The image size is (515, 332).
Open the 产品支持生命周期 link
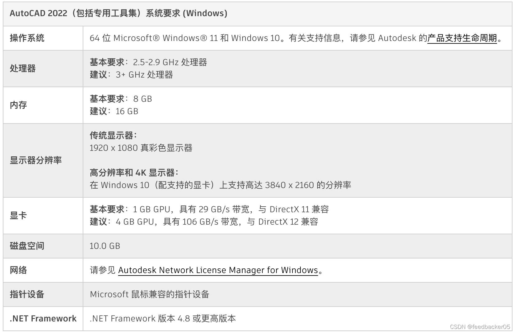click(462, 38)
